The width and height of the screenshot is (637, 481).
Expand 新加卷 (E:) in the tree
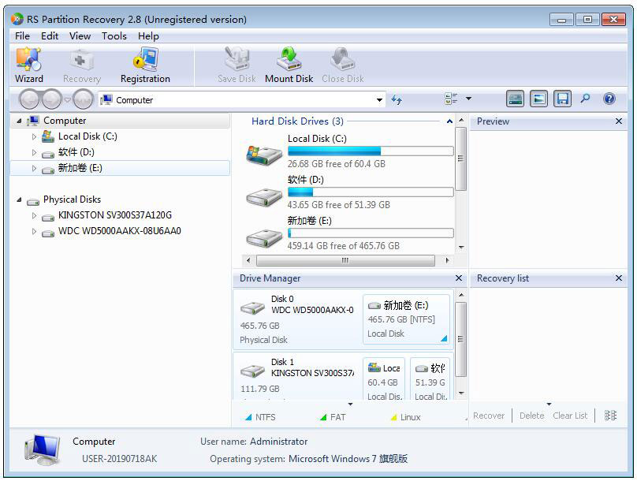point(34,168)
